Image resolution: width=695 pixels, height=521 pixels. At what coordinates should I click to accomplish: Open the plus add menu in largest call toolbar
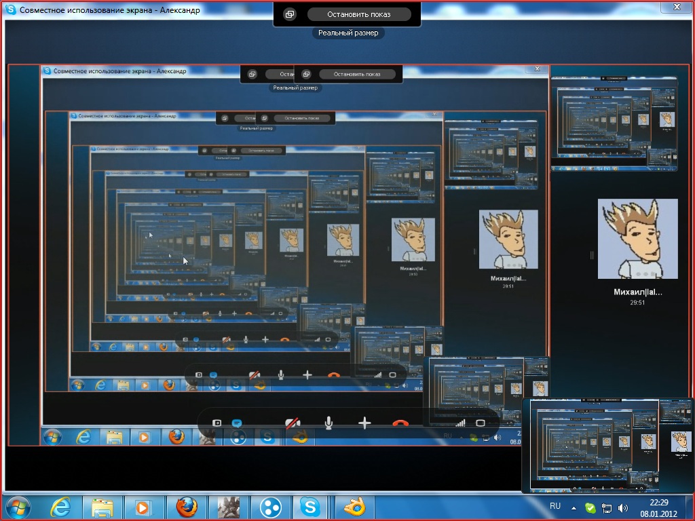[364, 423]
